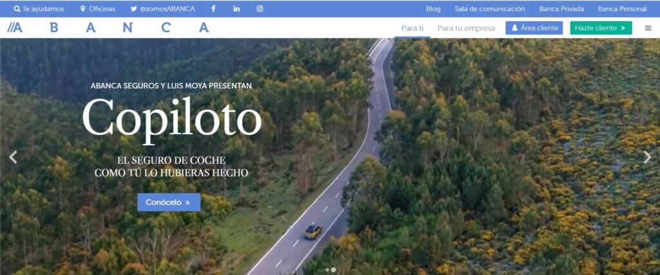
Task: Click the Conócelo button
Action: coord(169,202)
